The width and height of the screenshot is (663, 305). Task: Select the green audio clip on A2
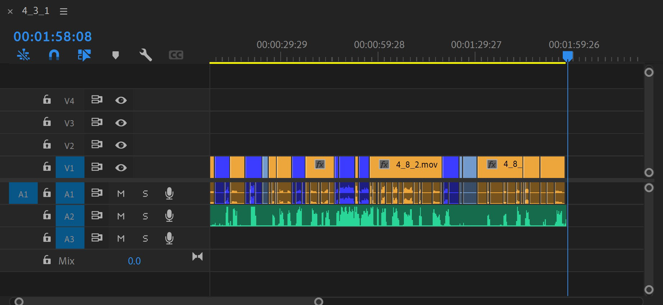click(388, 216)
